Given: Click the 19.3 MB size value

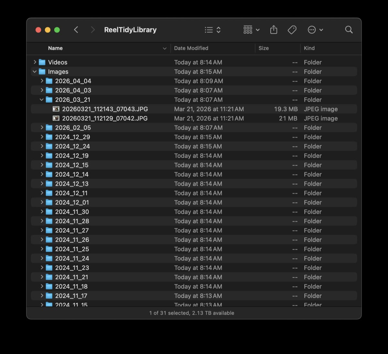Looking at the screenshot, I should [x=286, y=109].
